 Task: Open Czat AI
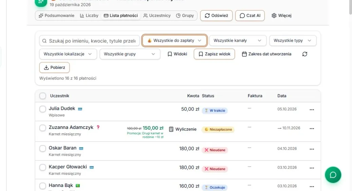coord(250,16)
